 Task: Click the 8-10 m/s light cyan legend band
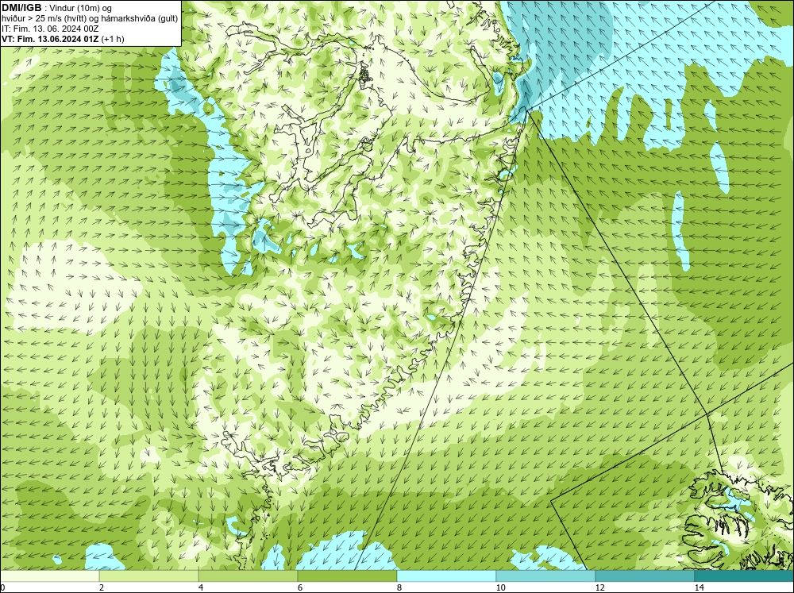point(446,576)
